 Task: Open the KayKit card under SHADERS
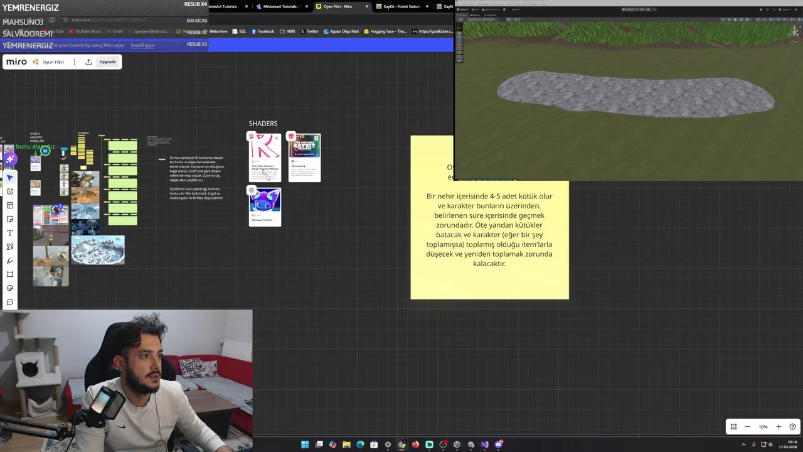click(x=304, y=158)
